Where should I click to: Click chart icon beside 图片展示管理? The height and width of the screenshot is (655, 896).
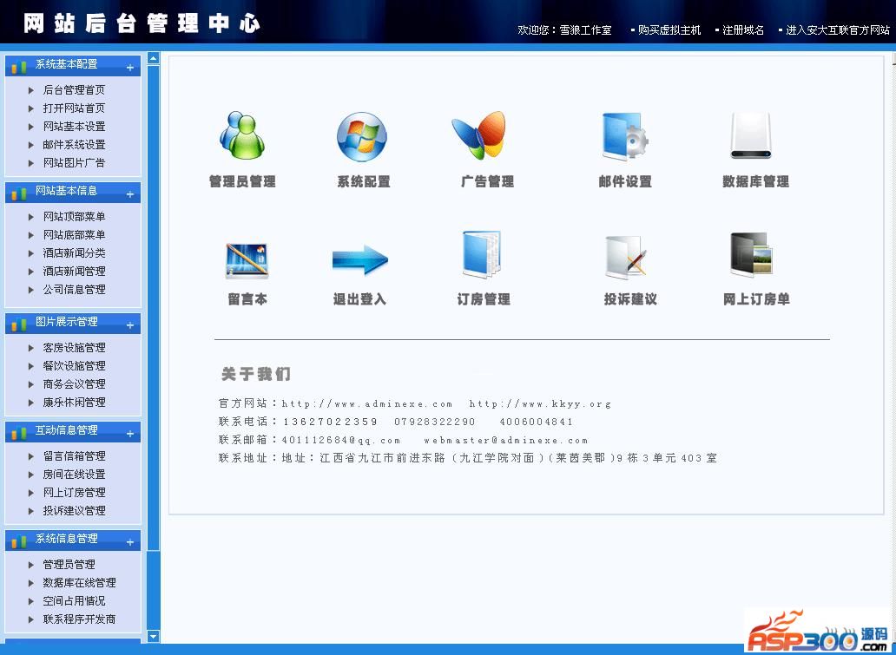pos(19,324)
